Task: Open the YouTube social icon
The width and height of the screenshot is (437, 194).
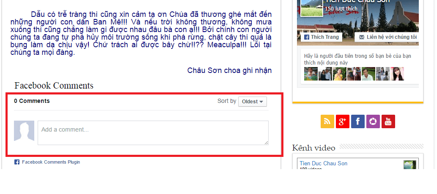Action: [x=388, y=121]
